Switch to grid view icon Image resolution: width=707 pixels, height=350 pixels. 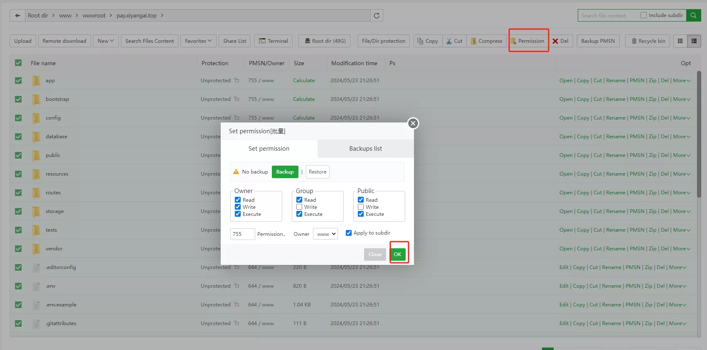(x=680, y=41)
